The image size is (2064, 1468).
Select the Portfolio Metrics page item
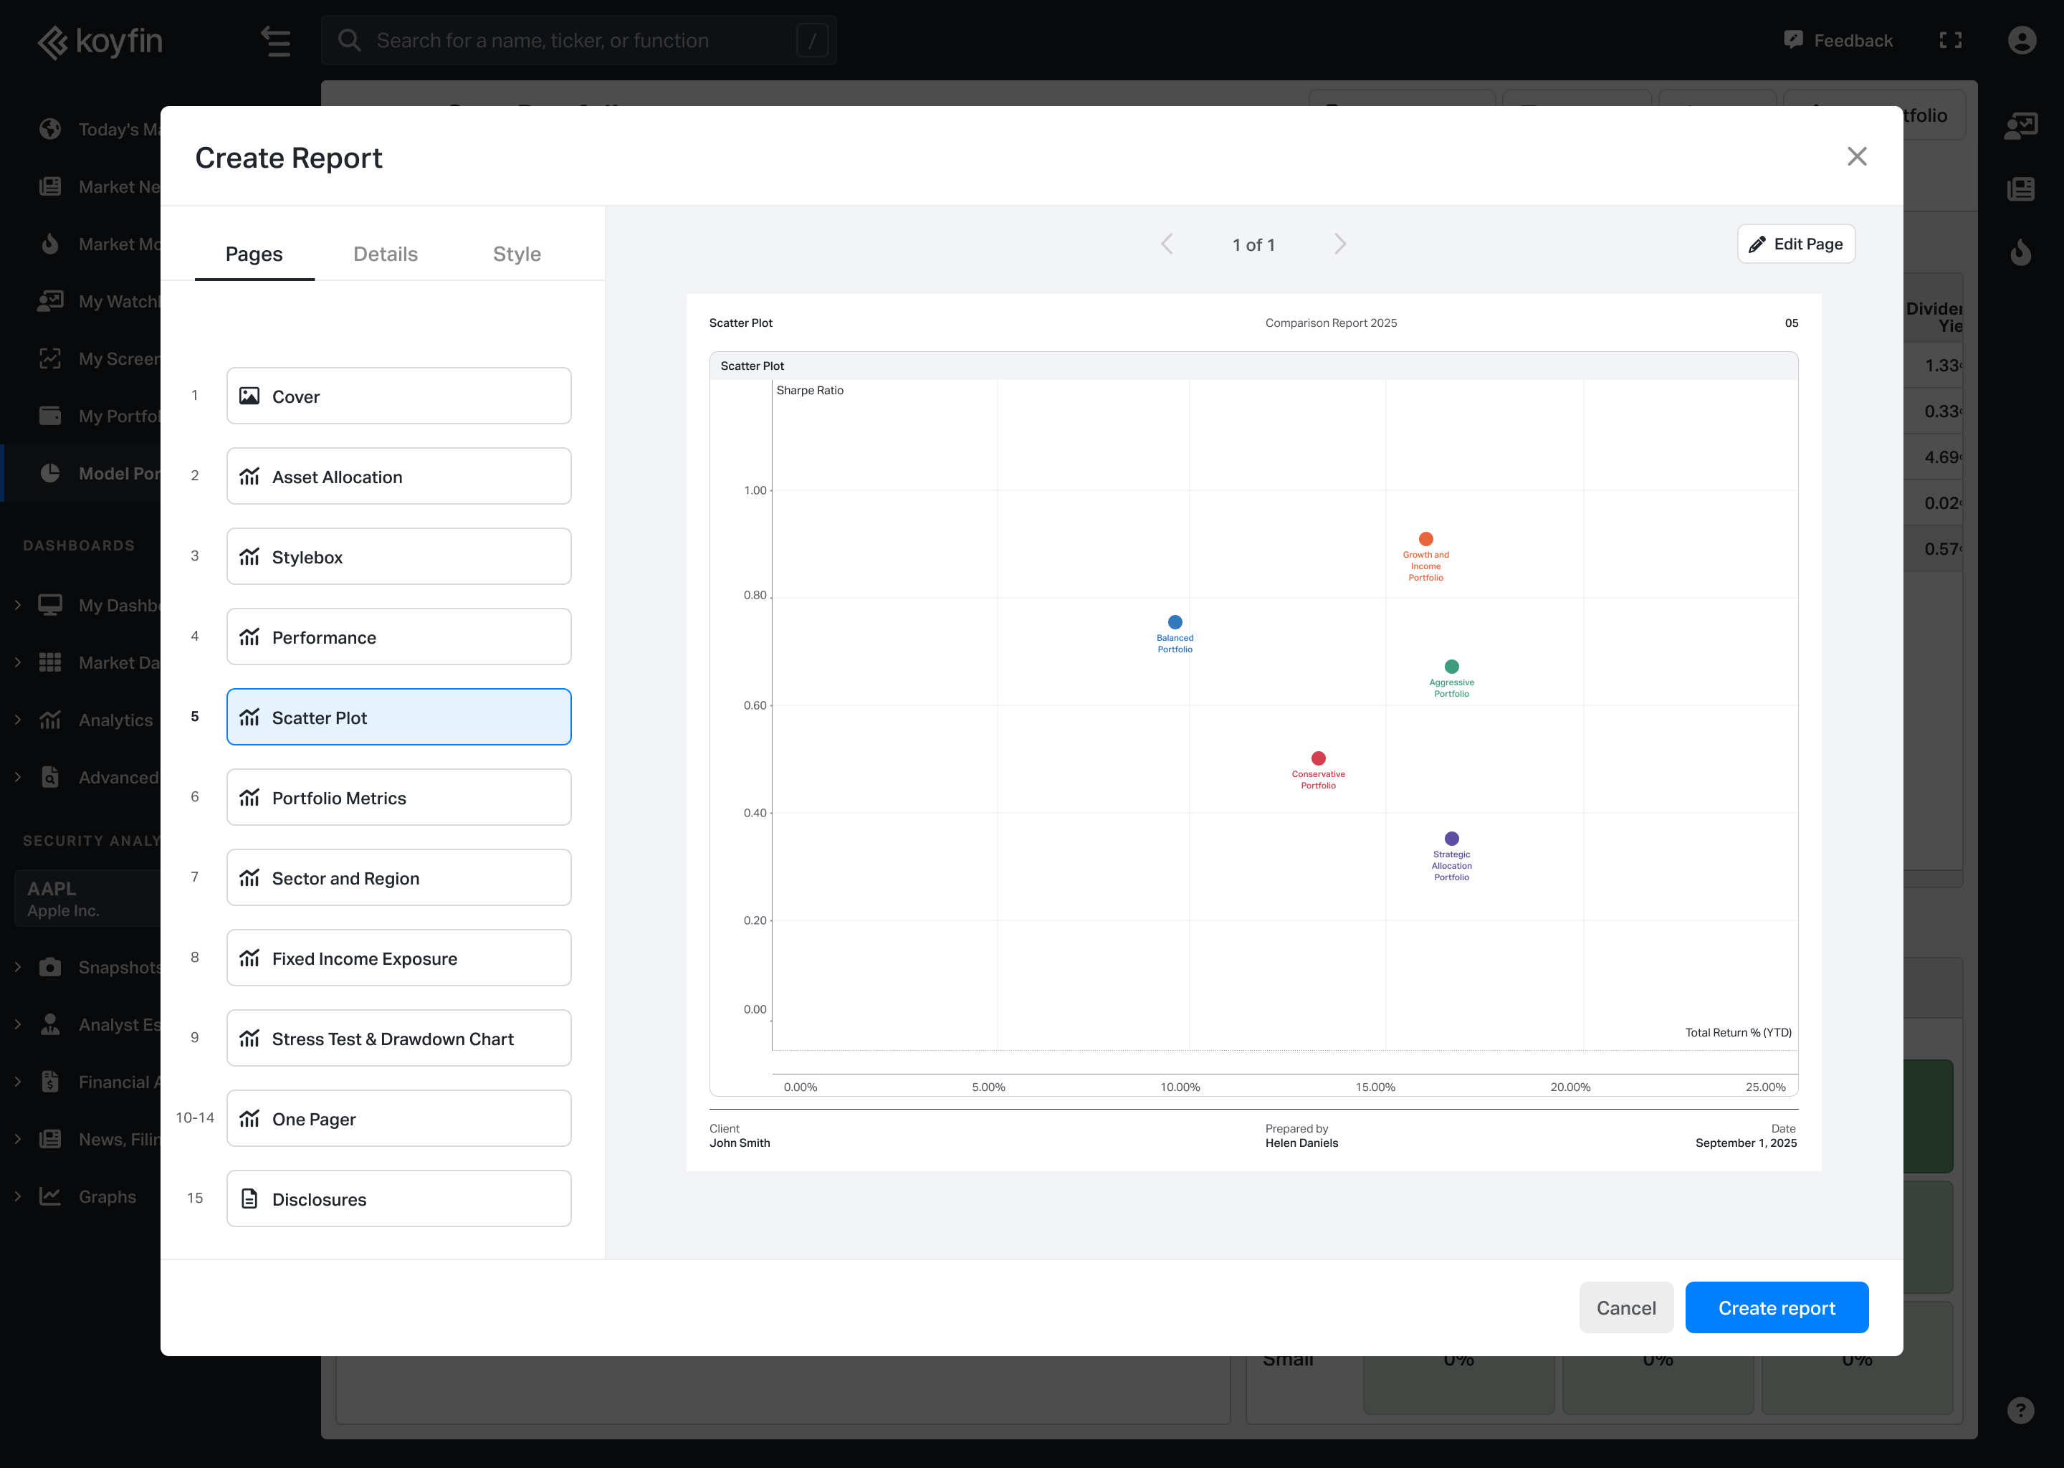pyautogui.click(x=398, y=797)
